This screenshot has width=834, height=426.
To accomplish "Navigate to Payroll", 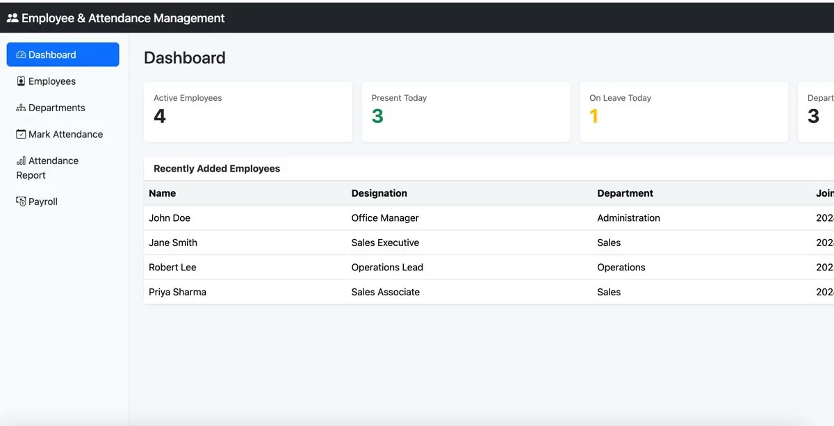I will point(63,202).
